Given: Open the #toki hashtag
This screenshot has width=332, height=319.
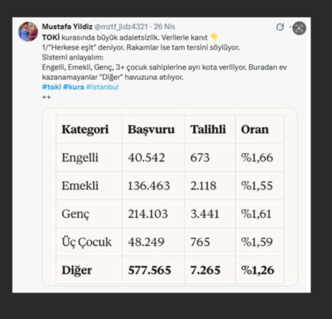Looking at the screenshot, I should [51, 87].
